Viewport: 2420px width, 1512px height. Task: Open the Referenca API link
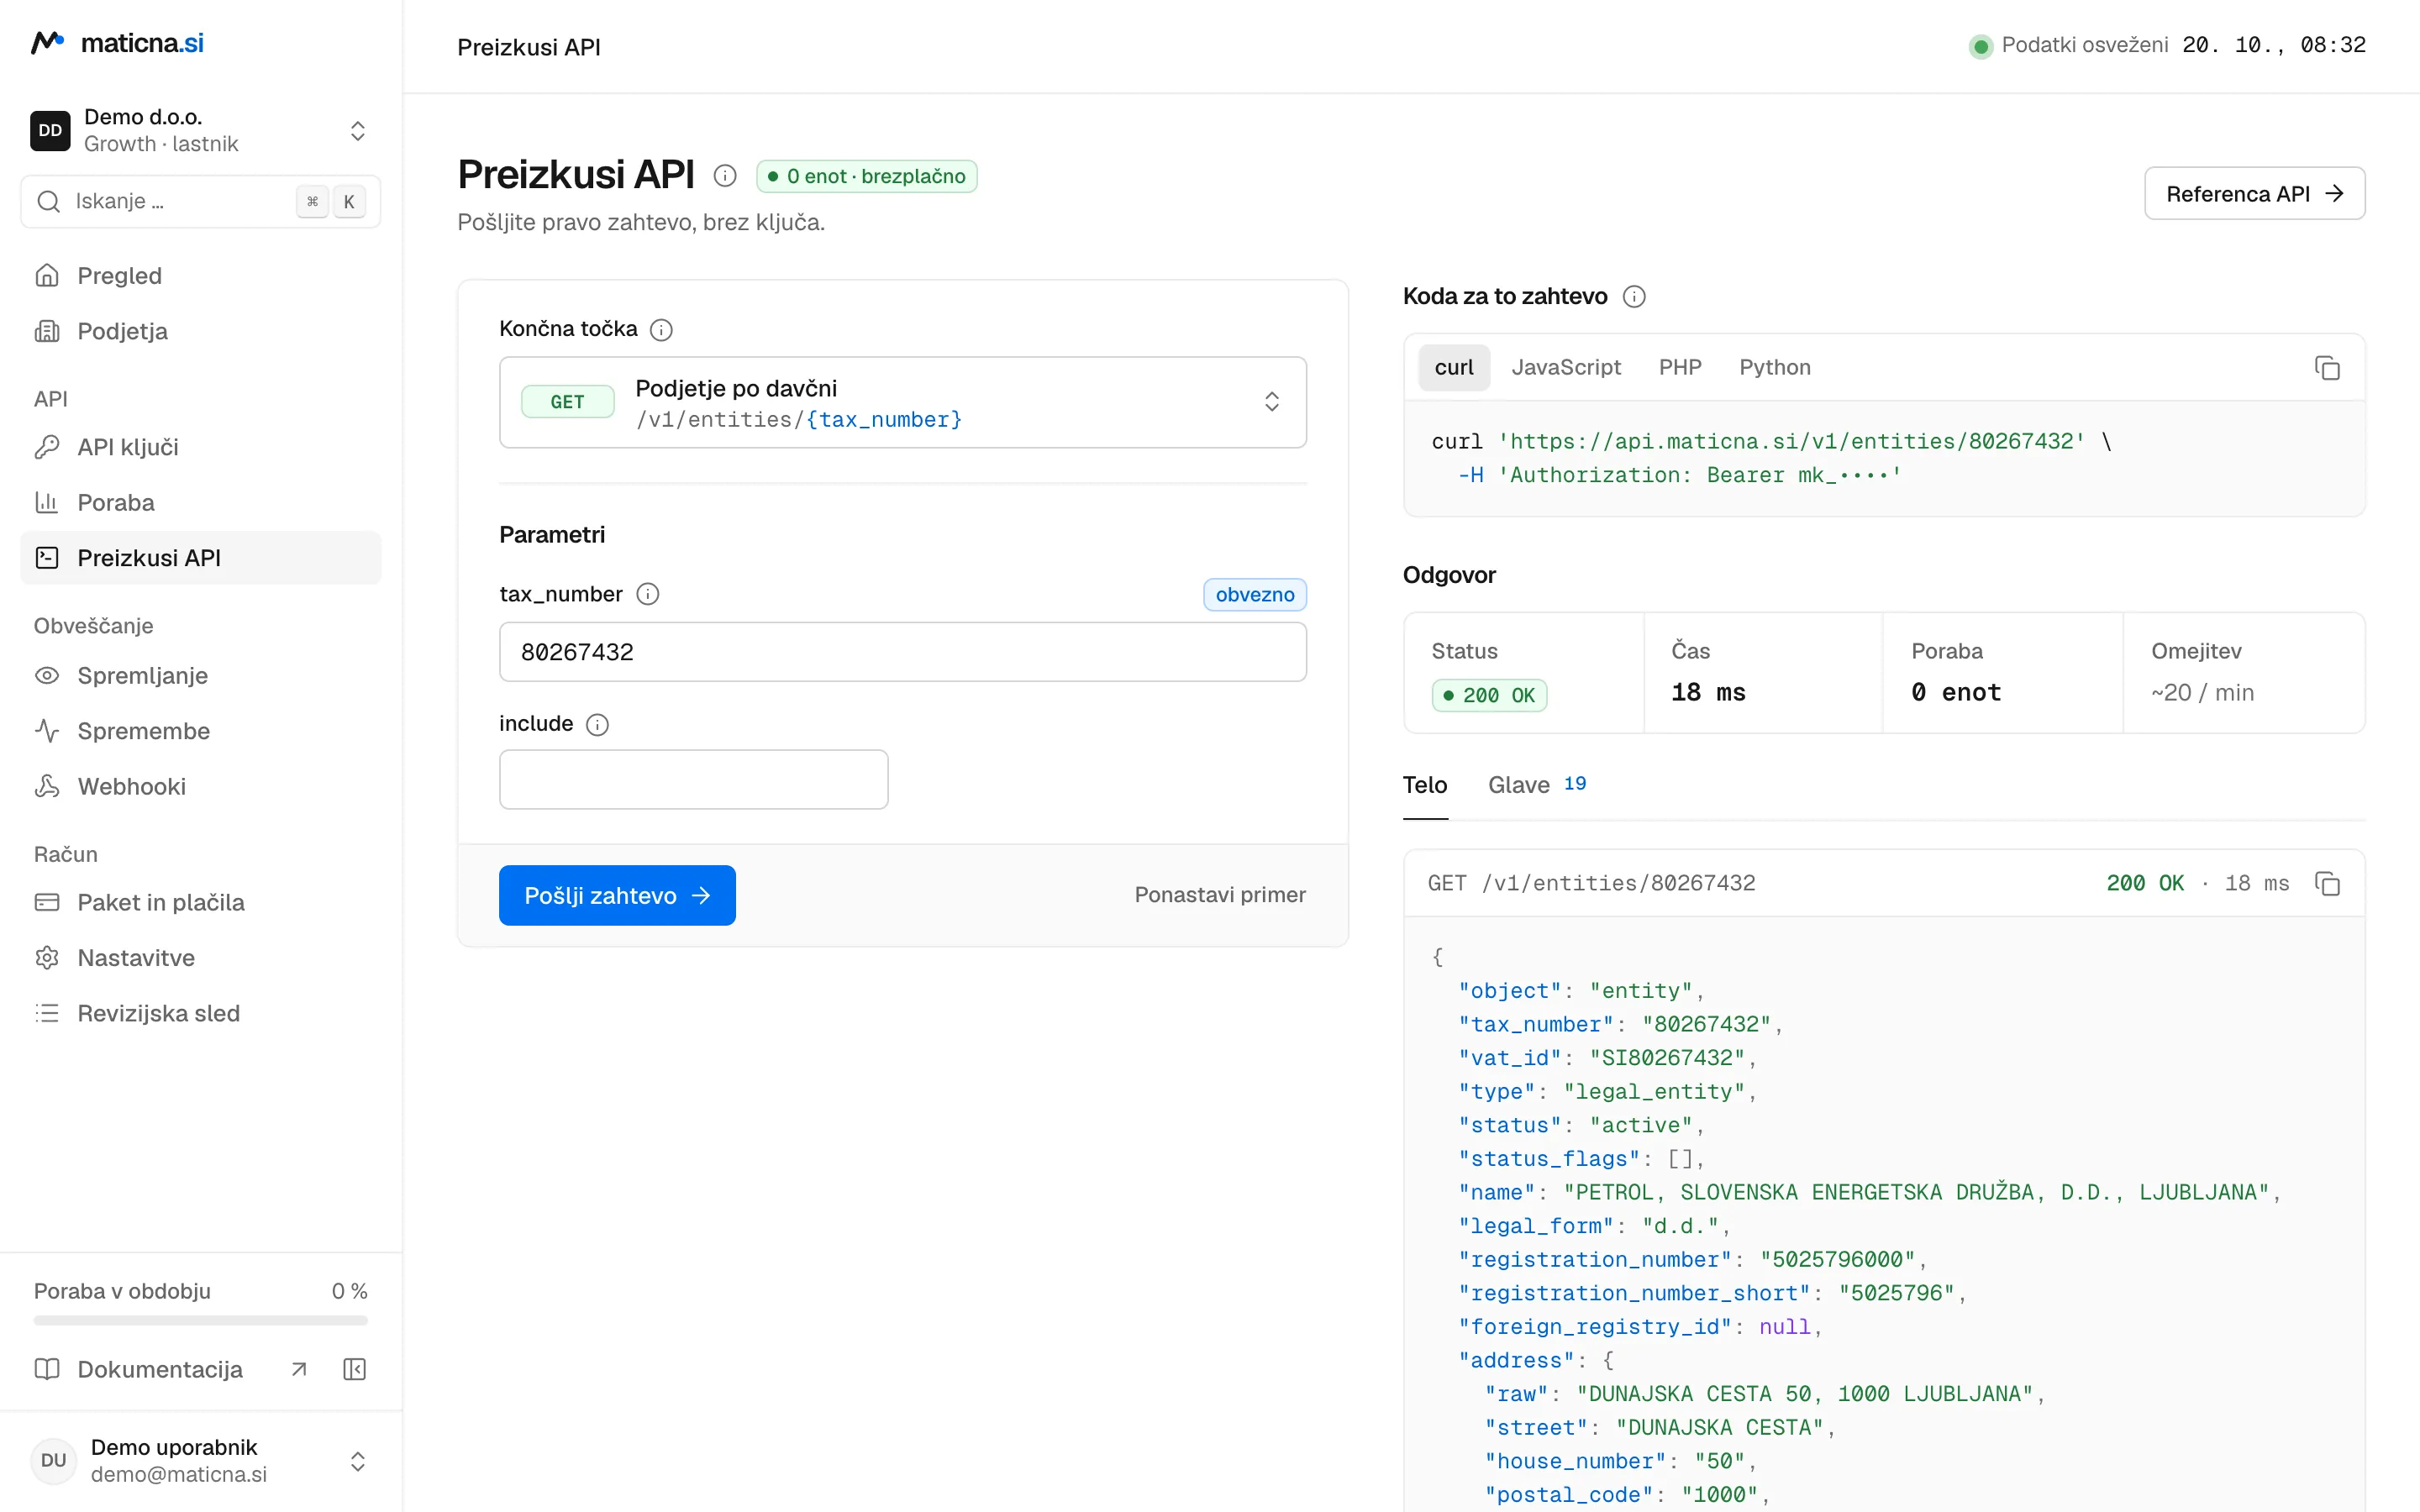pyautogui.click(x=2254, y=193)
